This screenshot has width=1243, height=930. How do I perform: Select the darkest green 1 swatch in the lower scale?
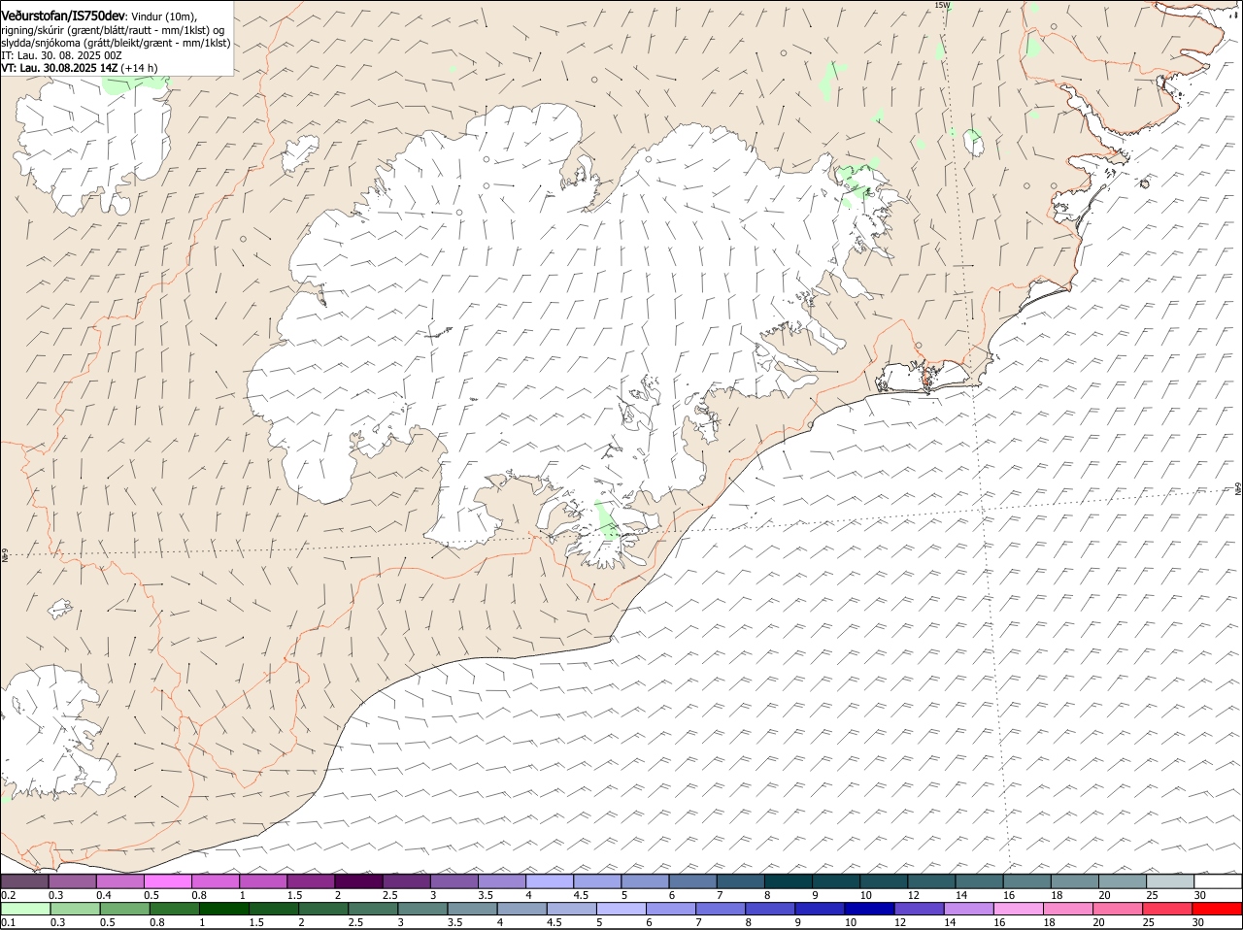pyautogui.click(x=223, y=910)
